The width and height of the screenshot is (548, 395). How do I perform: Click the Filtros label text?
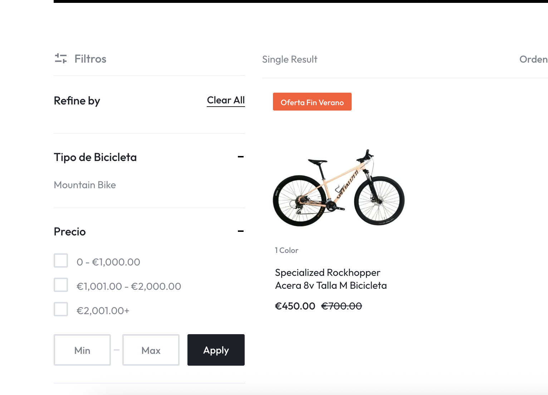tap(90, 59)
